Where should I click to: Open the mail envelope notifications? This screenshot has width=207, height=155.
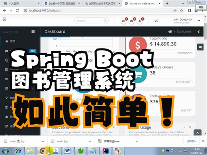(x=132, y=21)
